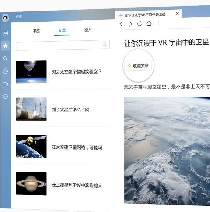Reload the current page
Screen dimensions: 210x212
(140, 24)
